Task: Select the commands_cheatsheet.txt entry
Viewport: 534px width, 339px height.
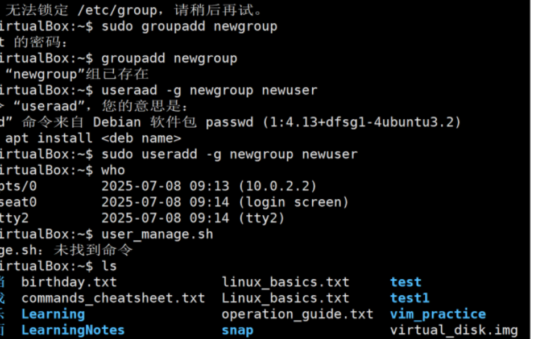Action: coord(113,298)
